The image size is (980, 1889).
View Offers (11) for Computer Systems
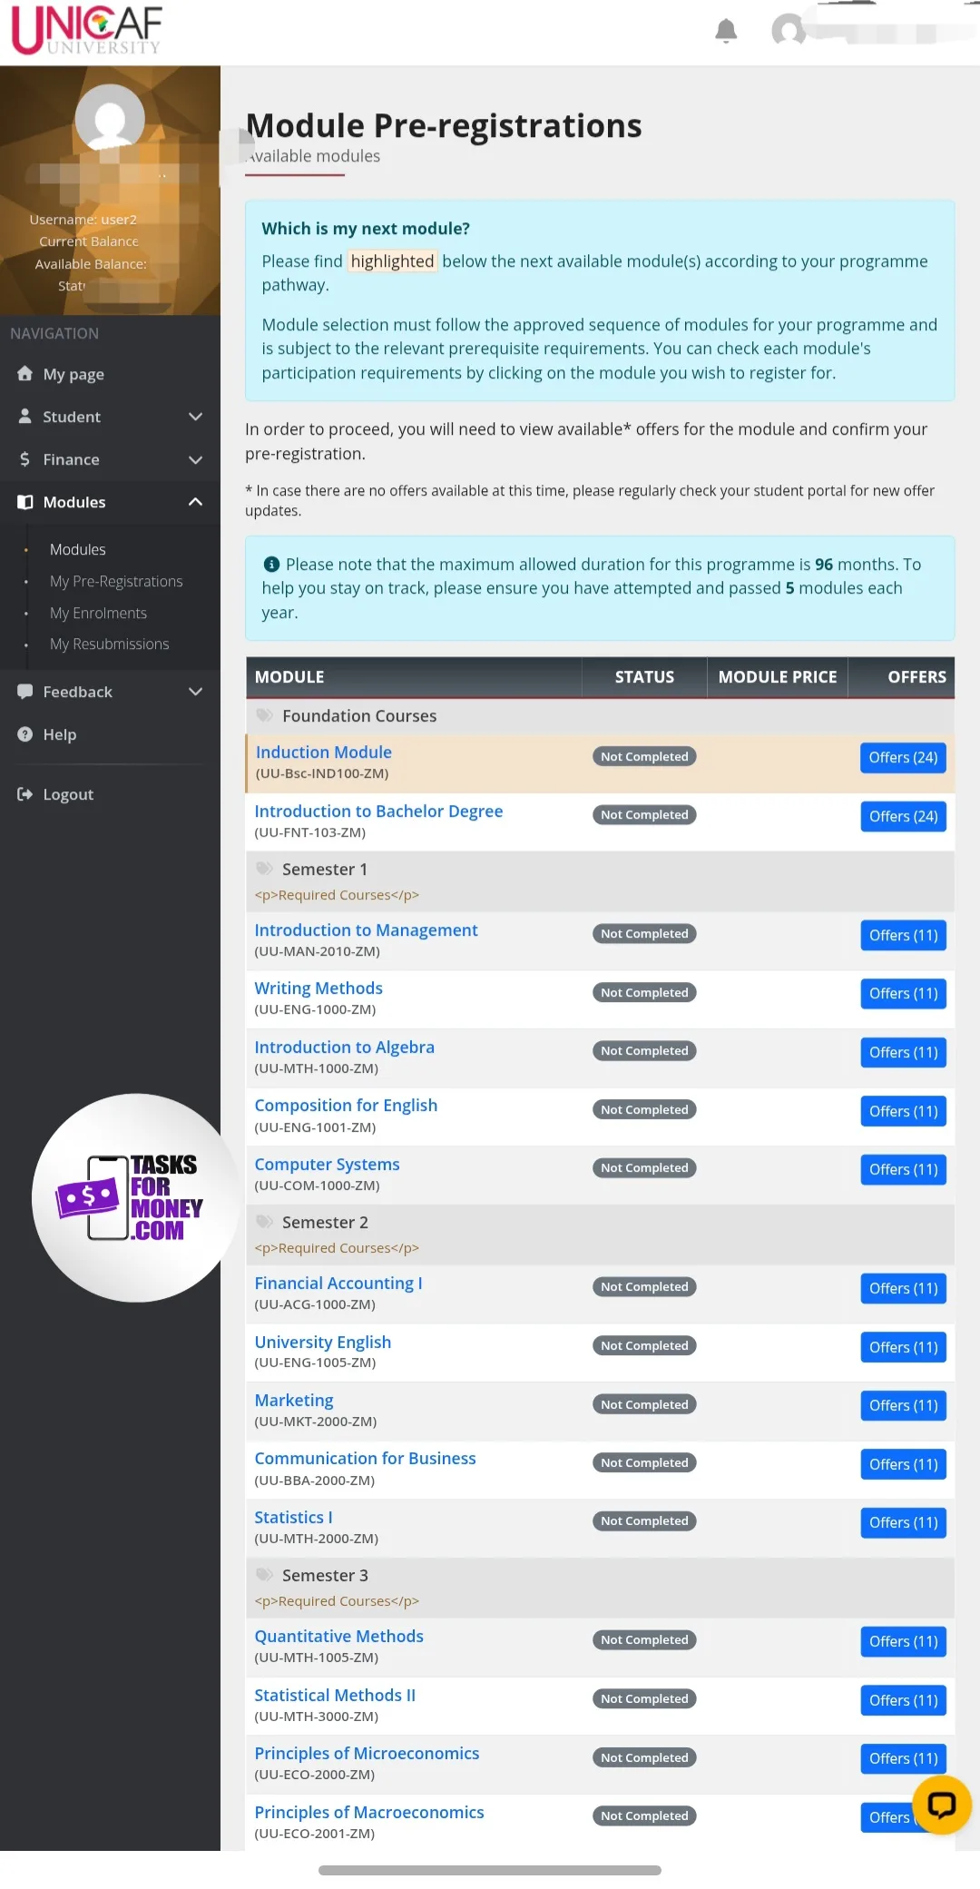point(903,1170)
